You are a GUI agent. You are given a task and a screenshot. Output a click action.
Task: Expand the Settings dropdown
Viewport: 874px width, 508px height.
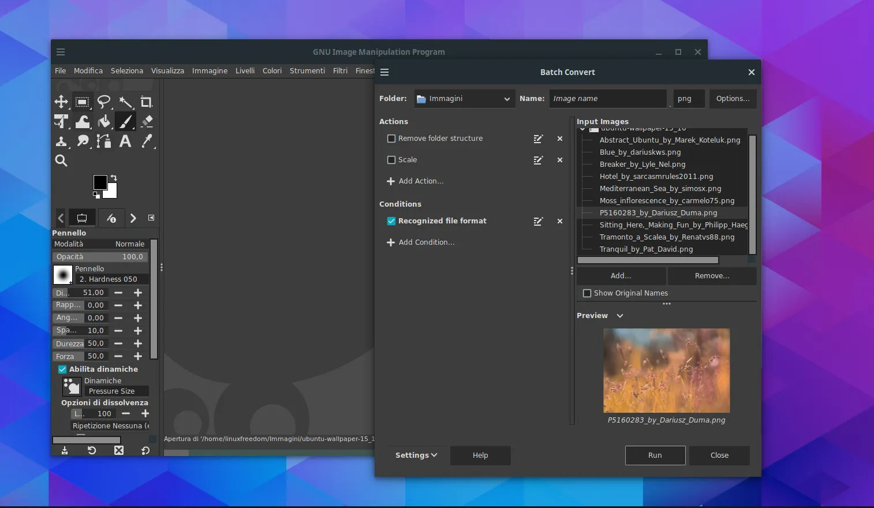pyautogui.click(x=416, y=455)
